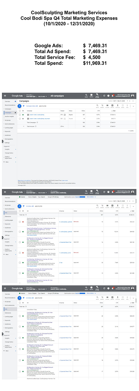Open the Search icon in the first Google Ads header
Screen dimensions: 139x391
pos(87,95)
